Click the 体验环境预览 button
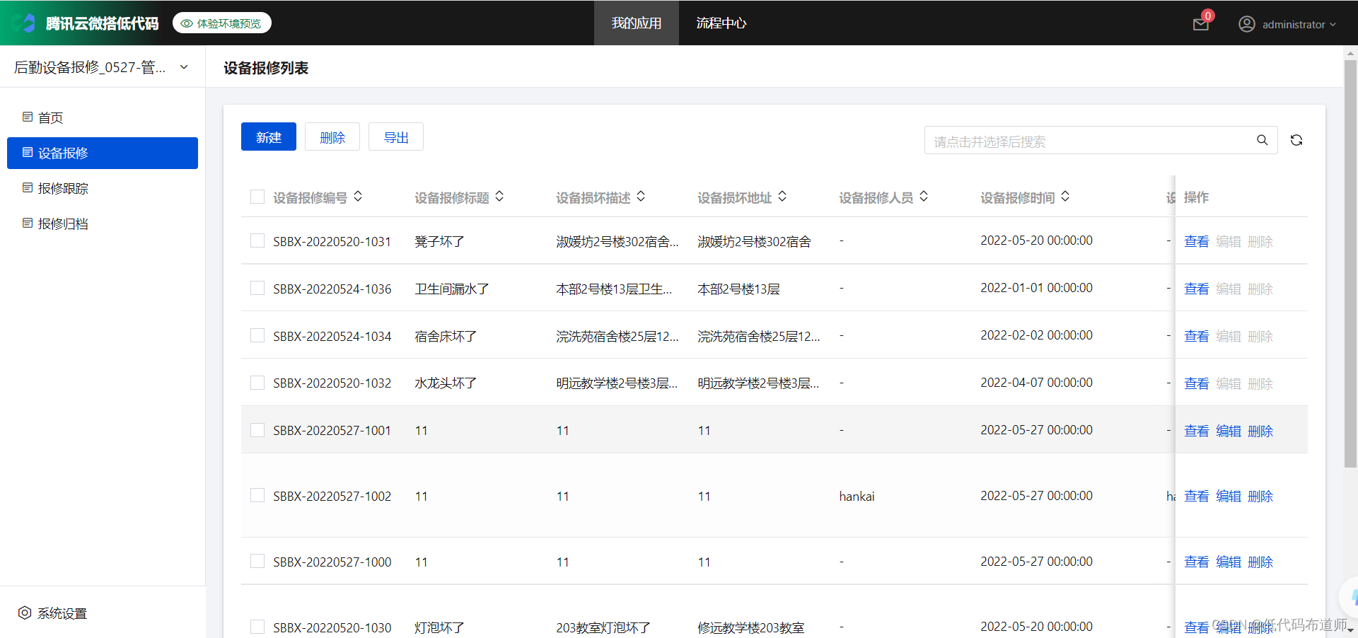This screenshot has width=1358, height=638. coord(222,23)
